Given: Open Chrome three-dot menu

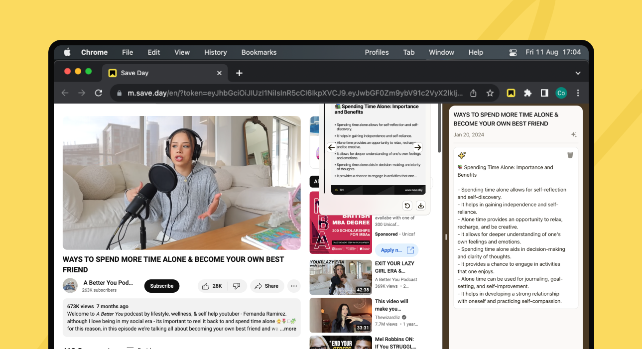Looking at the screenshot, I should (578, 93).
